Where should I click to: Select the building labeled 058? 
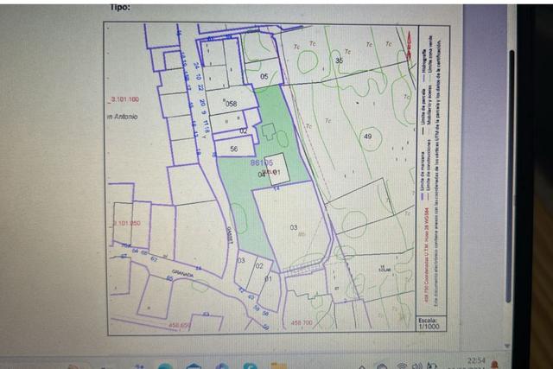(x=231, y=103)
